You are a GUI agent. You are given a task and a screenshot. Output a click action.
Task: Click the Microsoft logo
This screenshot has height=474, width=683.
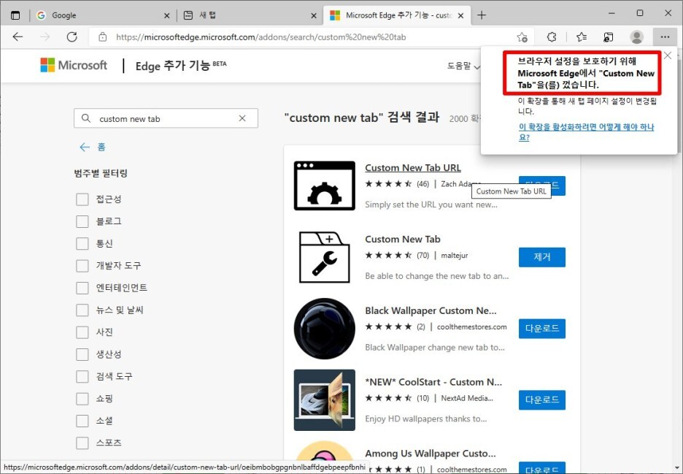coord(73,66)
